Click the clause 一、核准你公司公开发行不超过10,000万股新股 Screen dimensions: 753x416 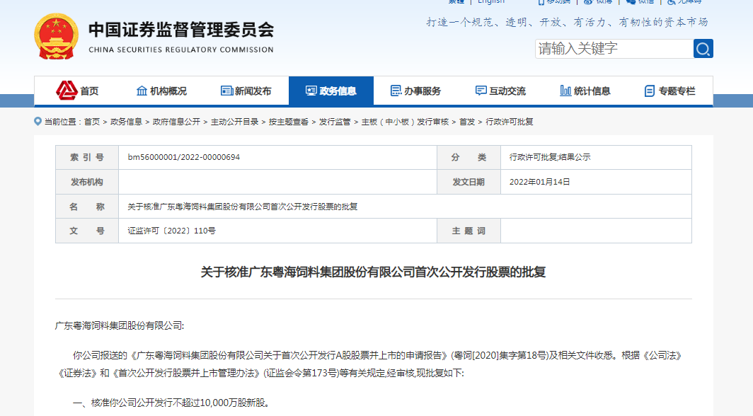point(171,403)
